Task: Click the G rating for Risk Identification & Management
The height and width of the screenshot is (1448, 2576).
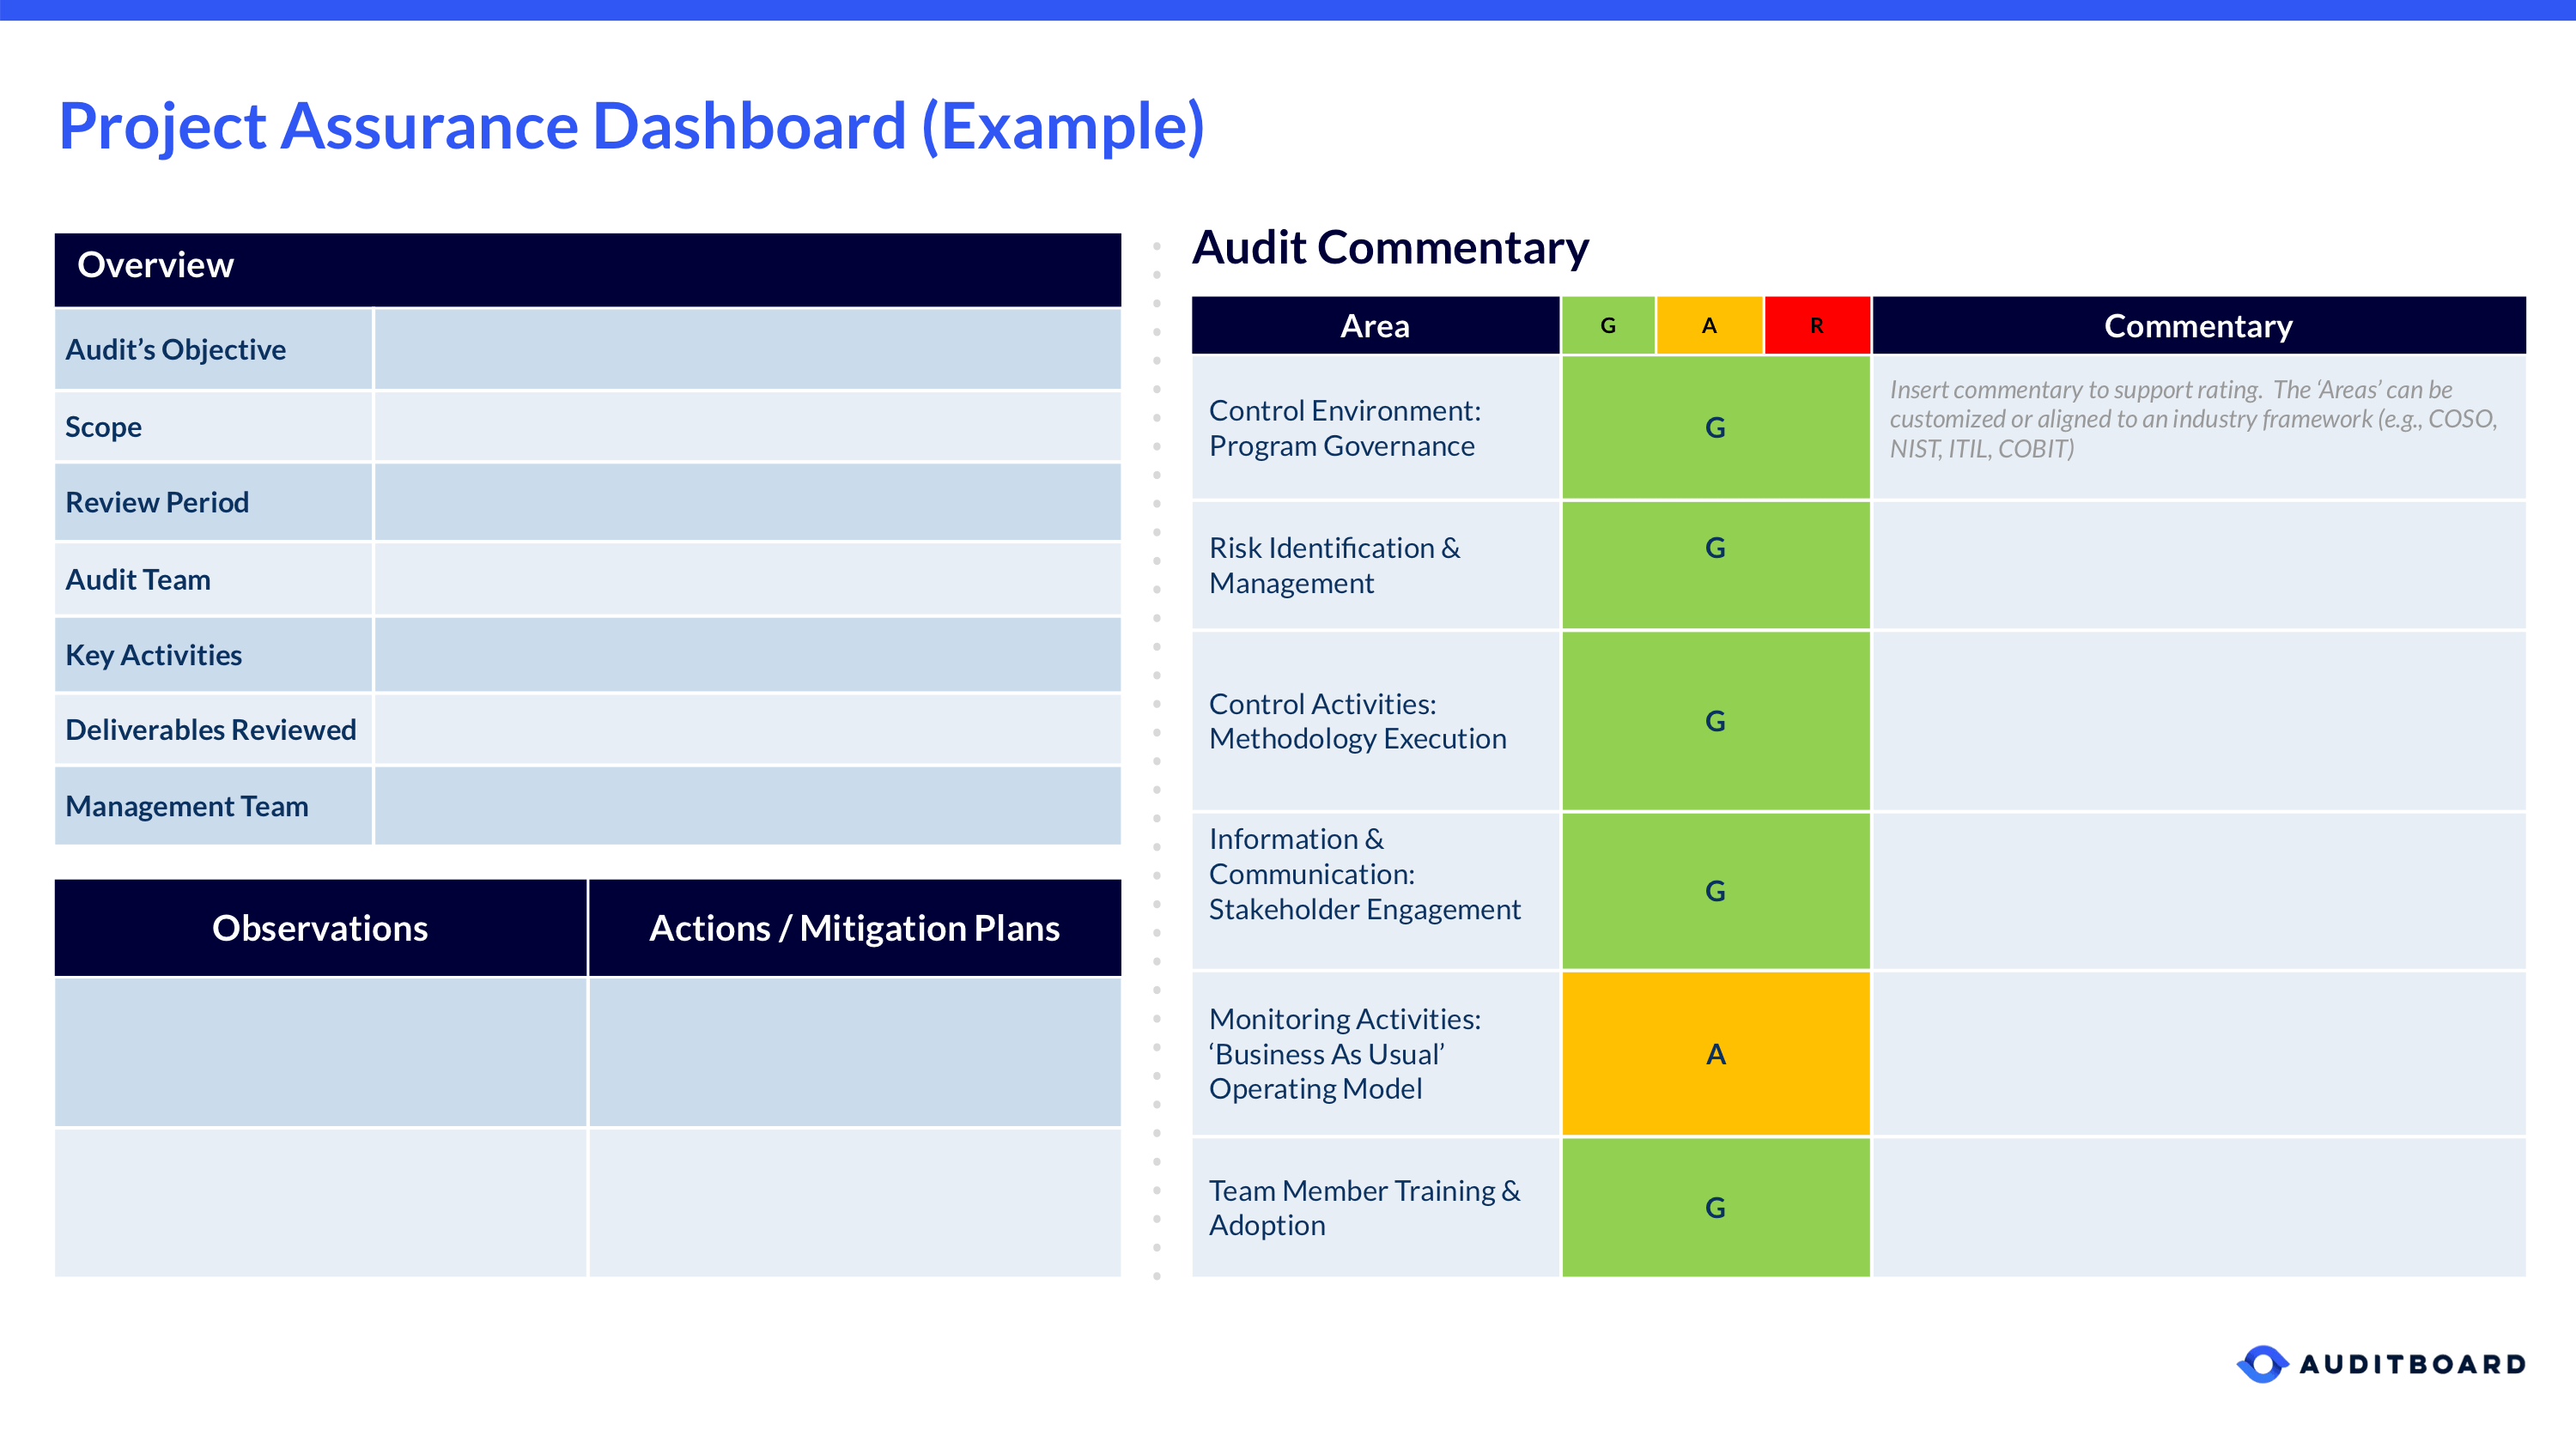Action: tap(1716, 565)
